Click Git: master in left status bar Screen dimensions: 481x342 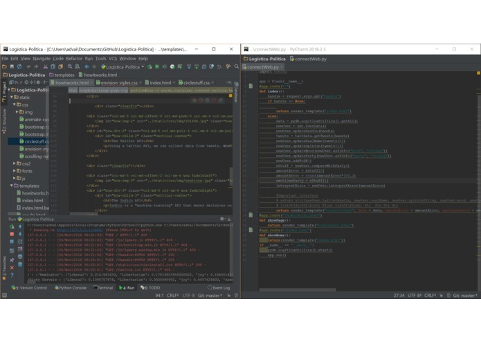click(x=210, y=296)
